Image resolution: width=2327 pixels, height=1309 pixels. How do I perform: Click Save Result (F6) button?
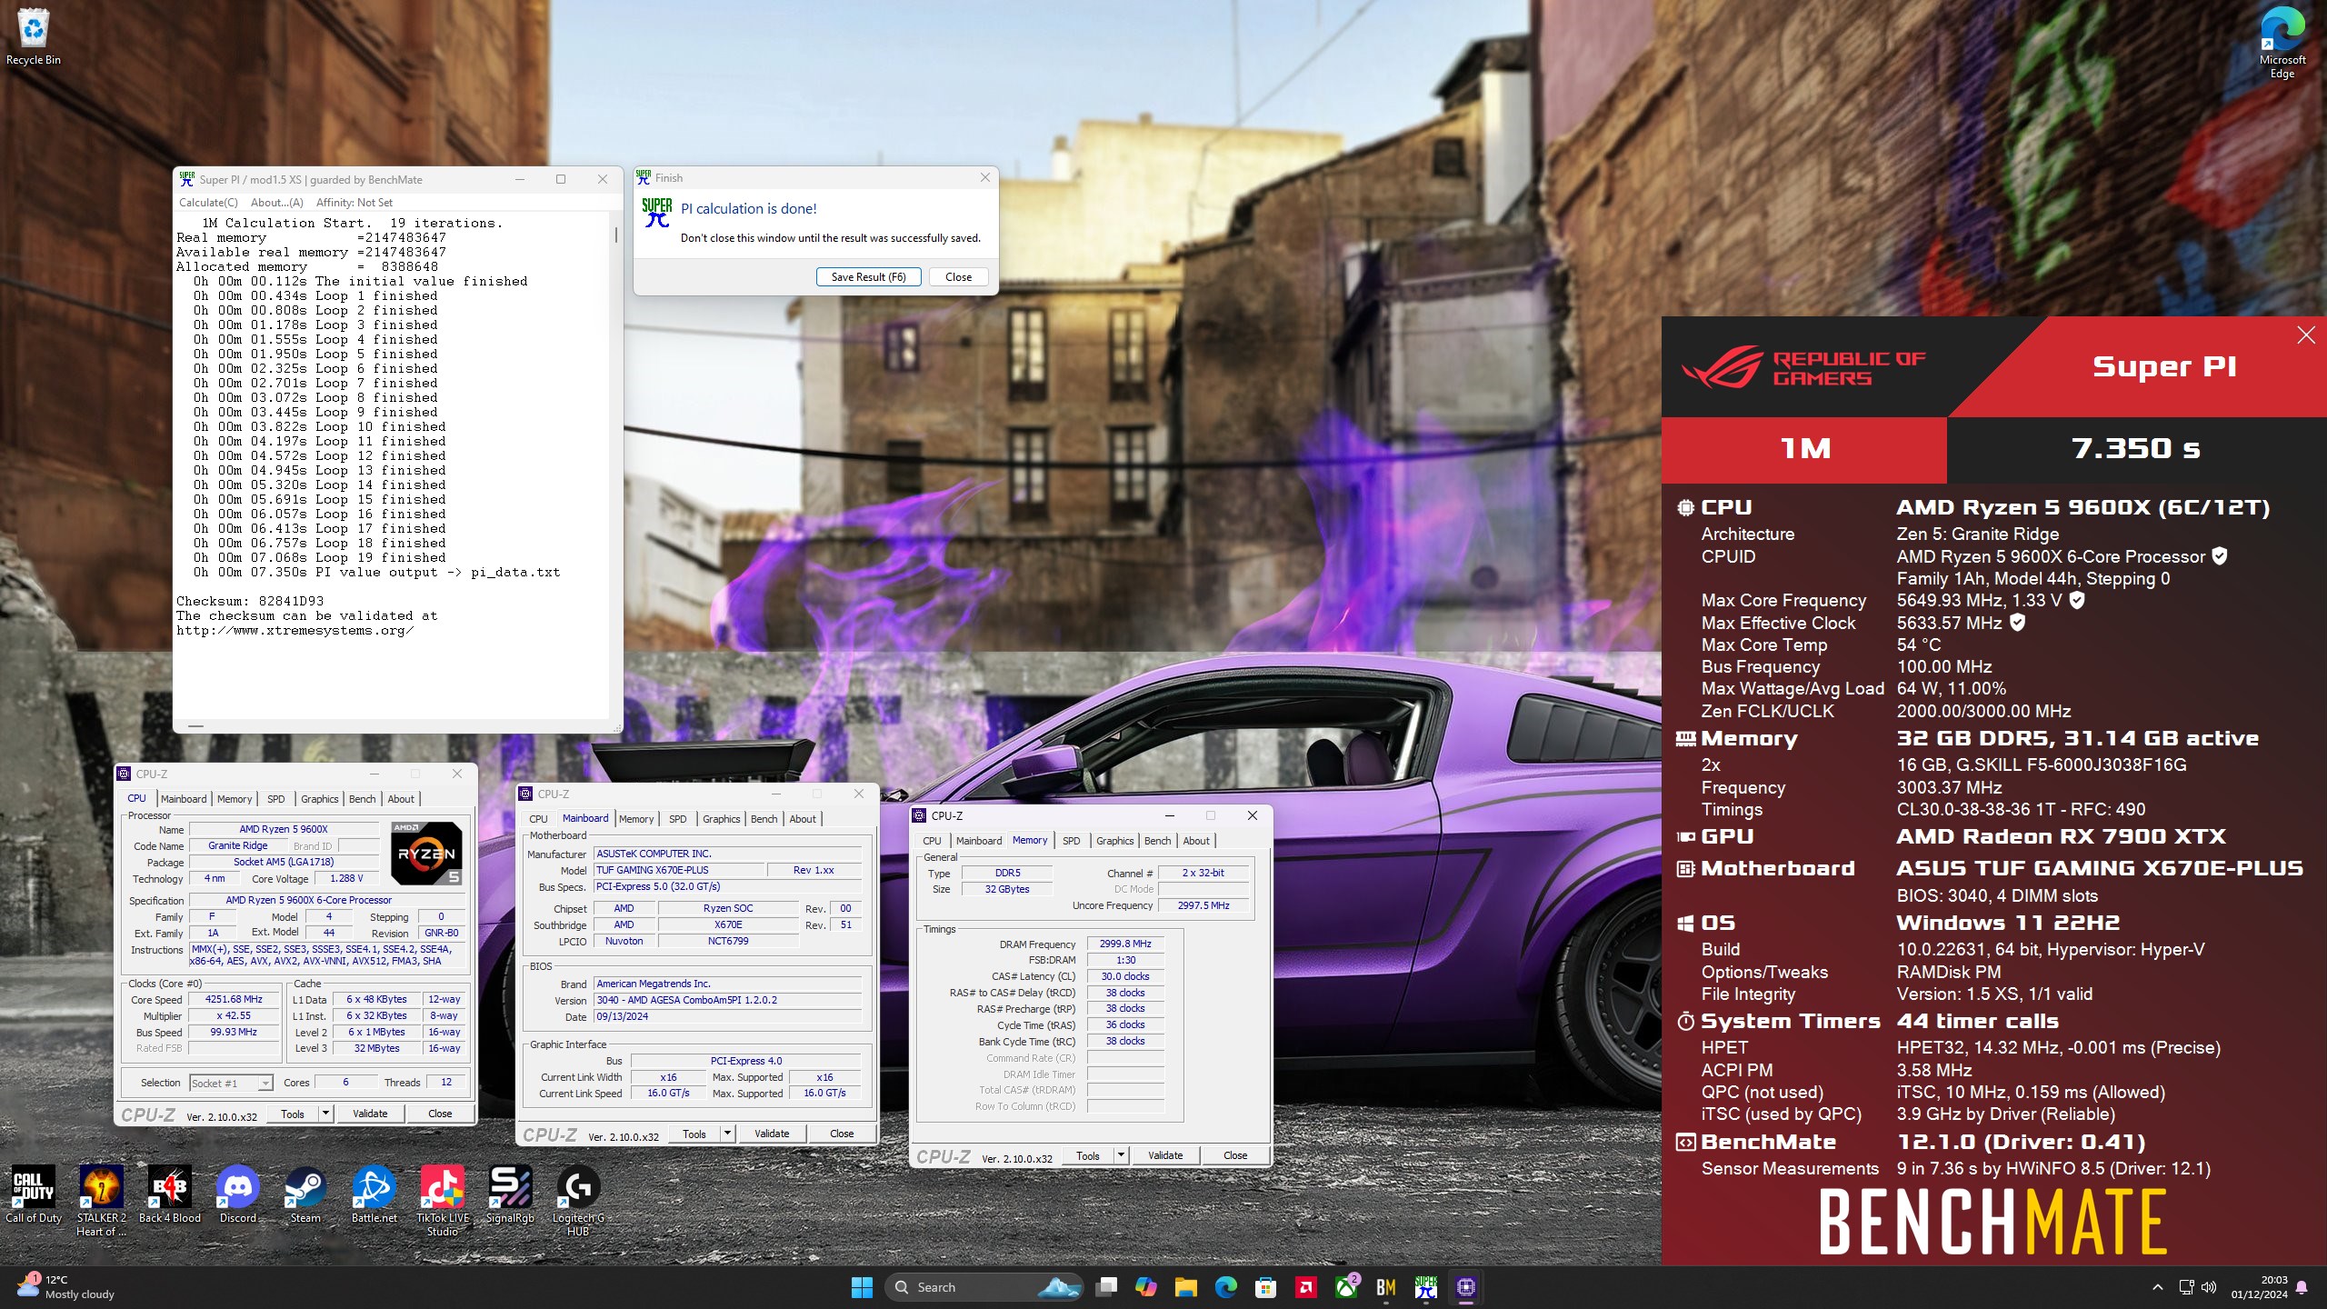tap(868, 277)
